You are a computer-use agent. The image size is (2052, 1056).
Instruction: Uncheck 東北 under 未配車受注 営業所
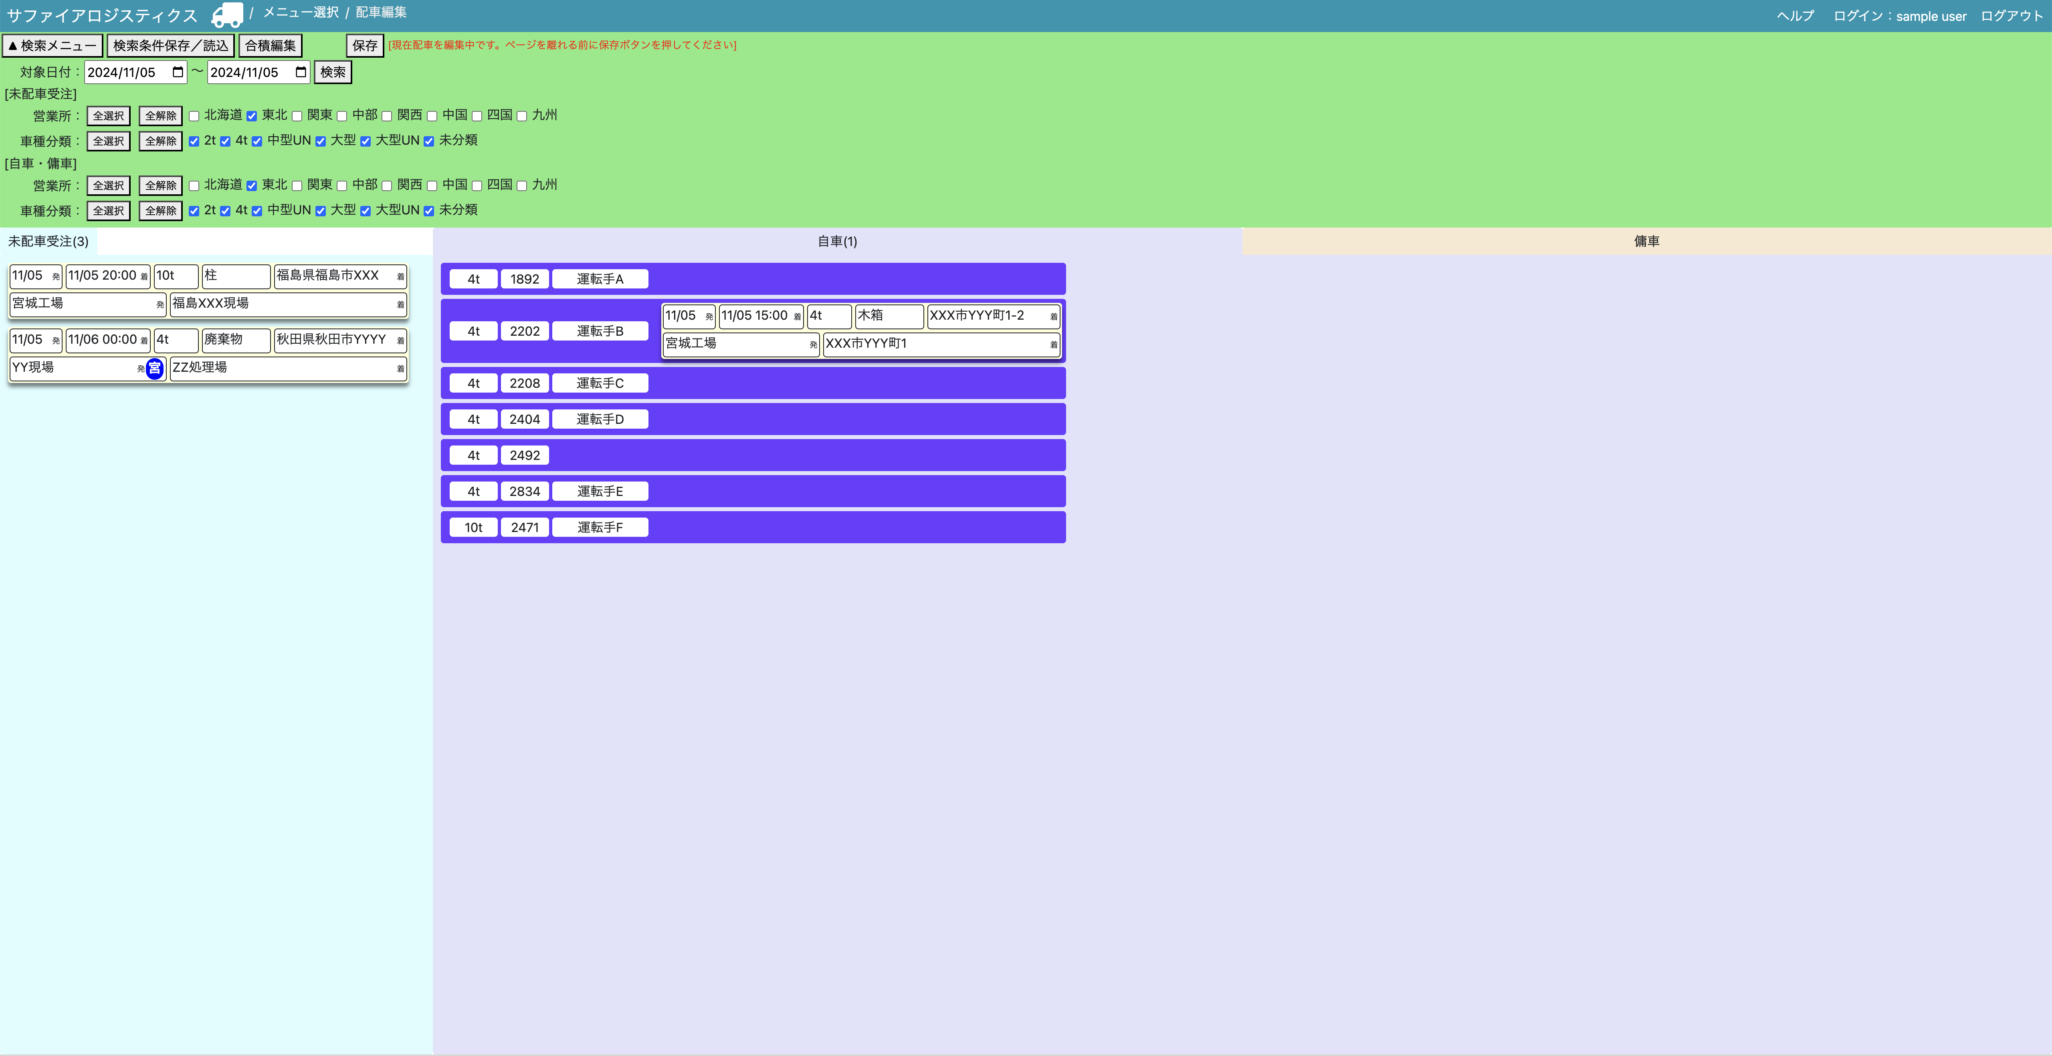point(252,116)
